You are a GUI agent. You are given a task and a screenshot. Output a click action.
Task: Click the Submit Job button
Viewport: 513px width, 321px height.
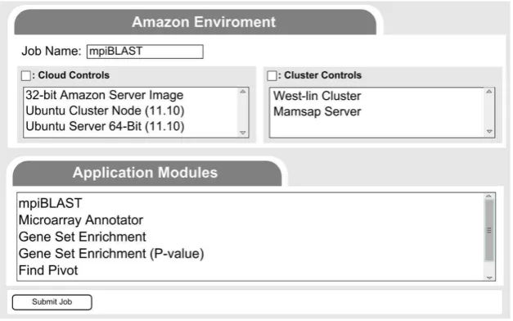point(52,303)
